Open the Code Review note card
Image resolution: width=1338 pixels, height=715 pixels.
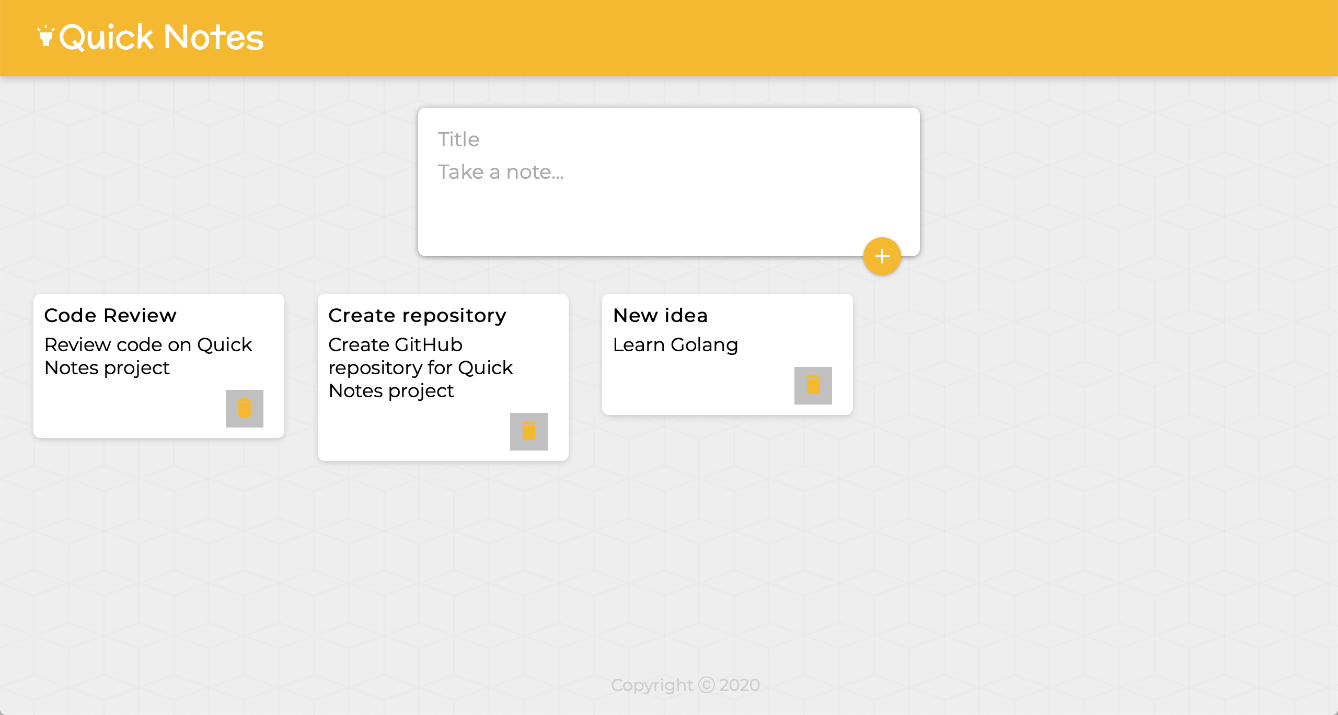[x=158, y=366]
